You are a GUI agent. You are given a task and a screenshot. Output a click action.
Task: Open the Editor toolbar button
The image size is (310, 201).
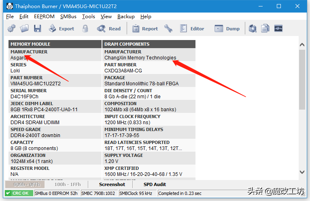pos(192,28)
